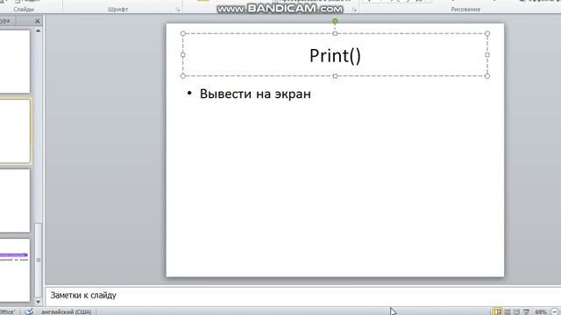Open Reading view from status bar
561x315 pixels.
pos(516,311)
